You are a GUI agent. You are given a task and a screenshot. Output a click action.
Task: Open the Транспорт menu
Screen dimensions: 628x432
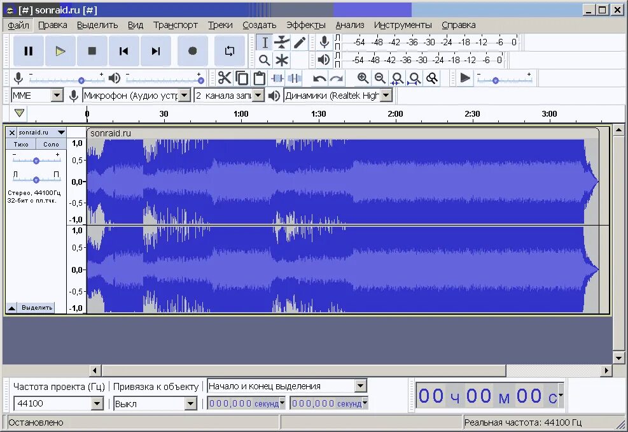[x=176, y=25]
